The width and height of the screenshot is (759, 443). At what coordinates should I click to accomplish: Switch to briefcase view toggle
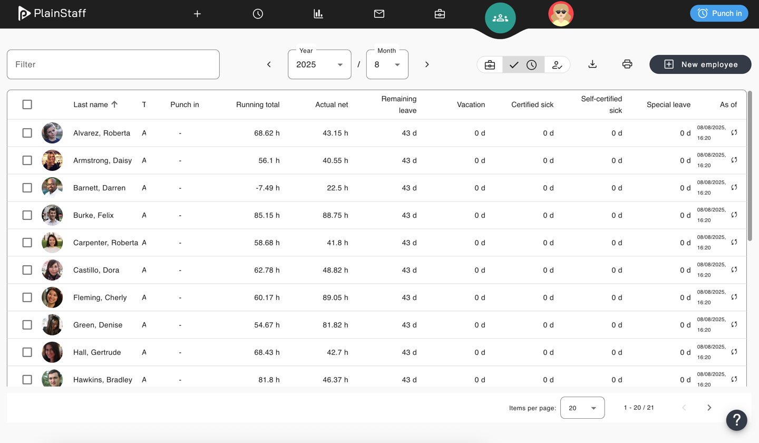(x=490, y=65)
